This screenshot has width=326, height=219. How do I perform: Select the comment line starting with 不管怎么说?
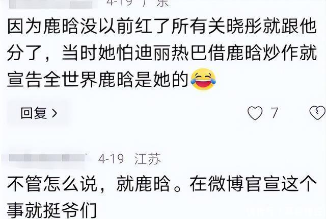coord(162,184)
